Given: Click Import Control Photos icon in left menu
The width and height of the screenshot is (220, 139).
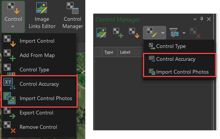Looking at the screenshot, I should pyautogui.click(x=9, y=98).
